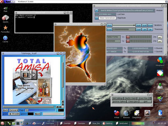Viewport: 168px width, 126px height.
Task: Click the flashlight icon in bottom dock
Action: (9, 123)
